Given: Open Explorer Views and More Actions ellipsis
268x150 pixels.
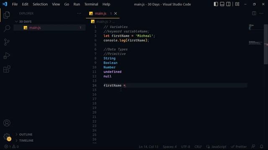Looking at the screenshot, I should (79, 13).
